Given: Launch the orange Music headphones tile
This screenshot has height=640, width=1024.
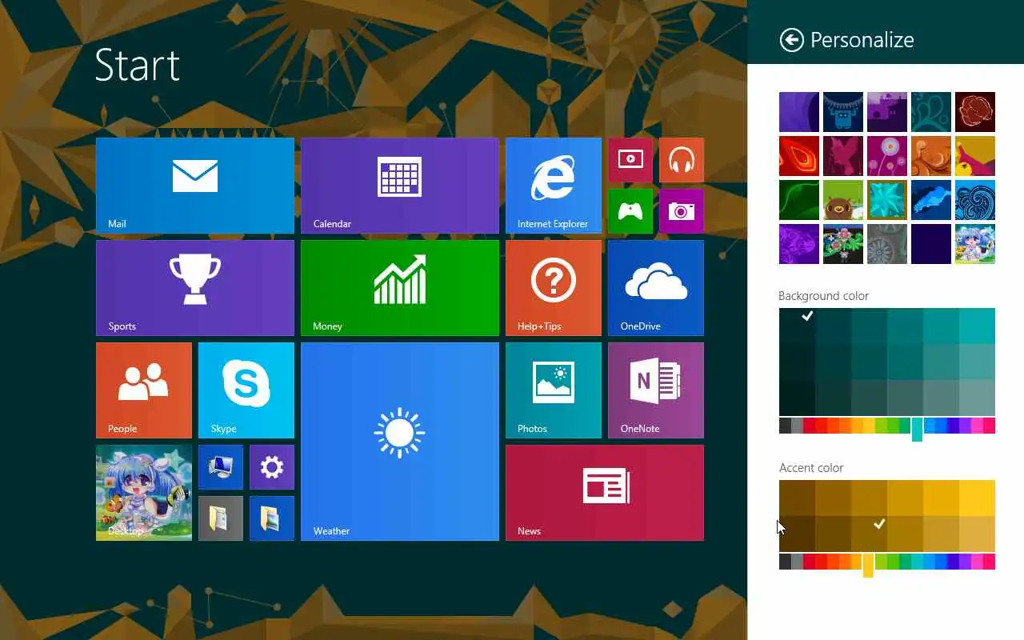Looking at the screenshot, I should tap(682, 159).
